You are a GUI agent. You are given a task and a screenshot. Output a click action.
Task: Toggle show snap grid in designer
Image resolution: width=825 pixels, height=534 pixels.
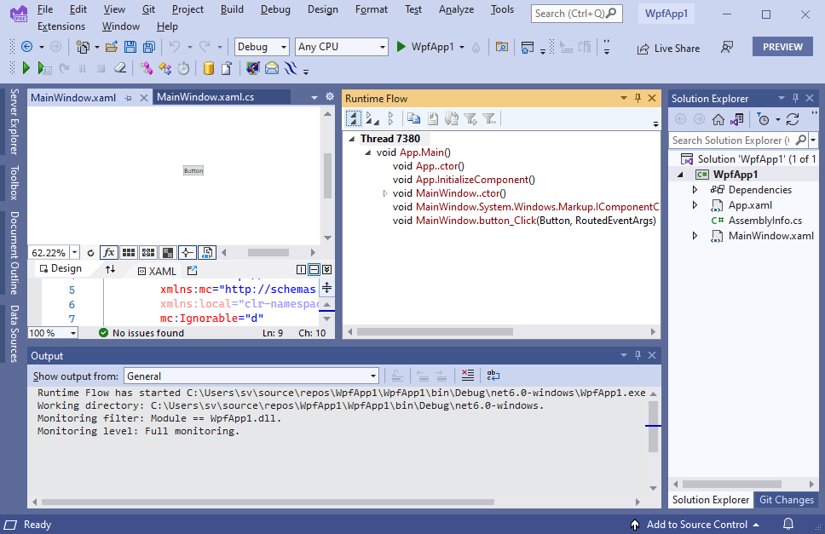pyautogui.click(x=129, y=252)
